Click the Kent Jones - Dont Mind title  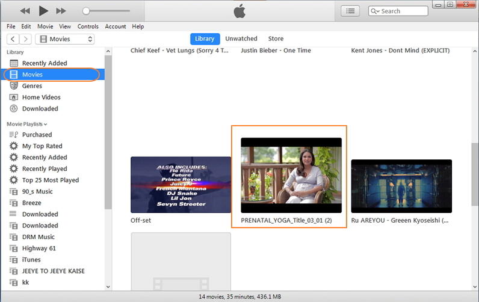pos(400,51)
